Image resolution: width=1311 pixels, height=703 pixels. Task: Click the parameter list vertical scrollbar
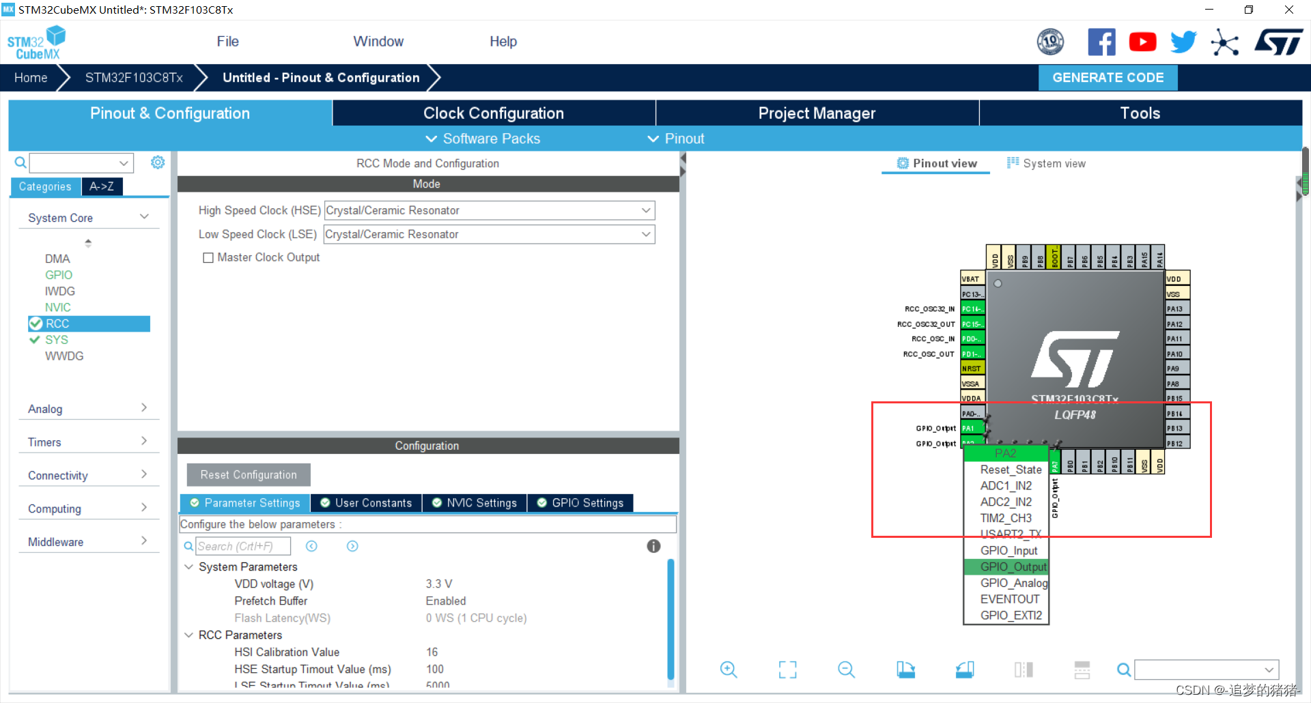click(x=671, y=620)
